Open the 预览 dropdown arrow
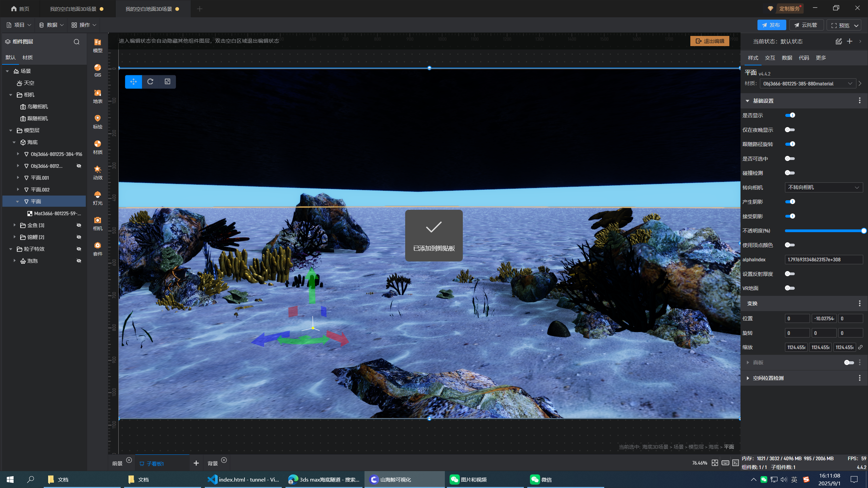The height and width of the screenshot is (488, 868). (856, 25)
